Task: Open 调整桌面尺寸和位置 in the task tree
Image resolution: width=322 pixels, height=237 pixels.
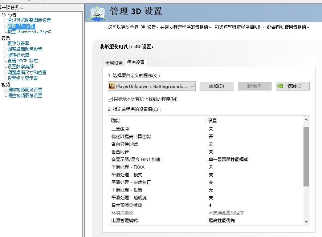Action: pos(27,72)
